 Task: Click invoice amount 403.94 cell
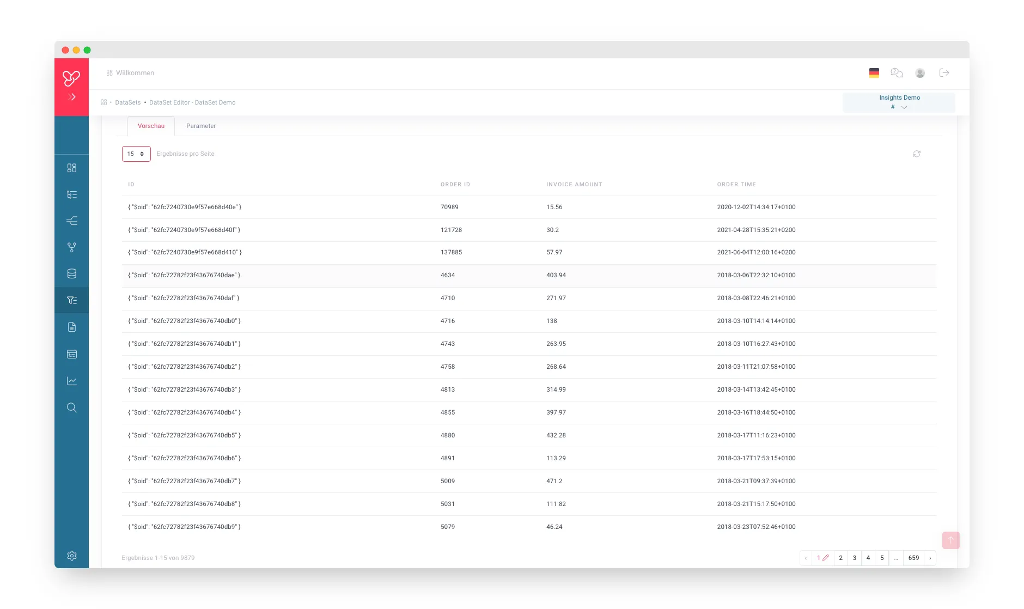(x=556, y=275)
